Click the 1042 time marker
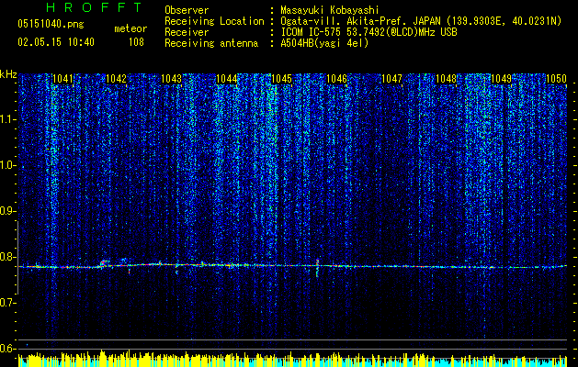The height and width of the screenshot is (367, 578). [x=116, y=79]
